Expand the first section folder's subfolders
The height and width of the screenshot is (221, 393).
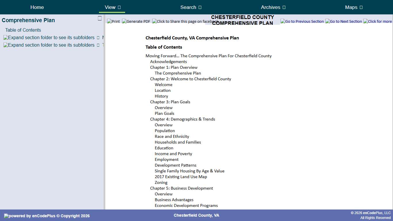(x=48, y=37)
